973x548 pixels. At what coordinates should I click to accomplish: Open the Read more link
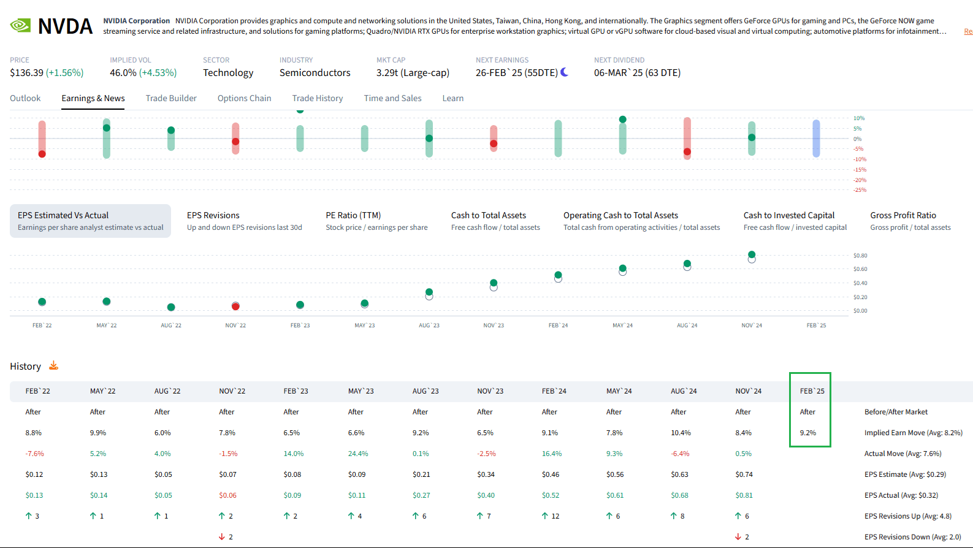(x=969, y=31)
